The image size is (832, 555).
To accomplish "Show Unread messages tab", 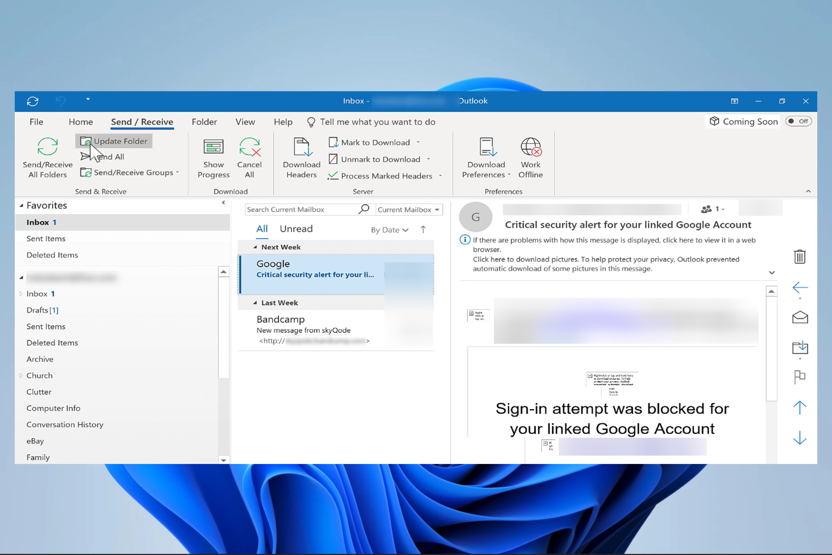I will 296,229.
